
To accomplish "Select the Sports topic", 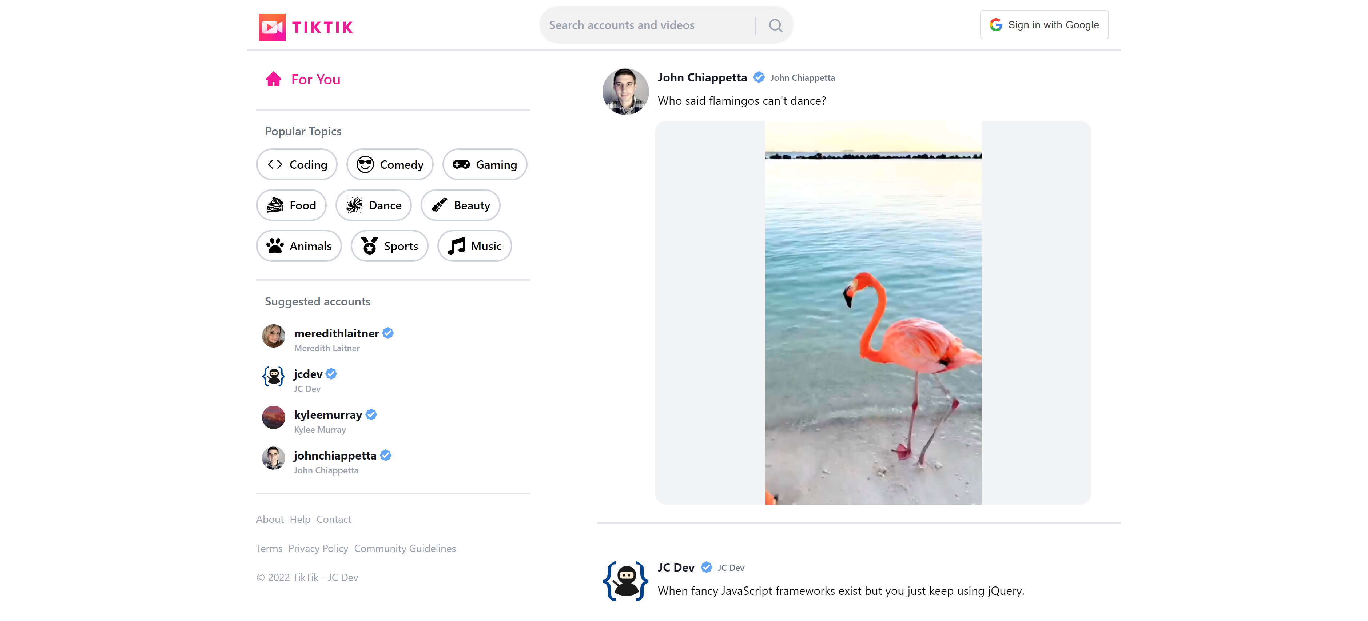I will click(390, 246).
